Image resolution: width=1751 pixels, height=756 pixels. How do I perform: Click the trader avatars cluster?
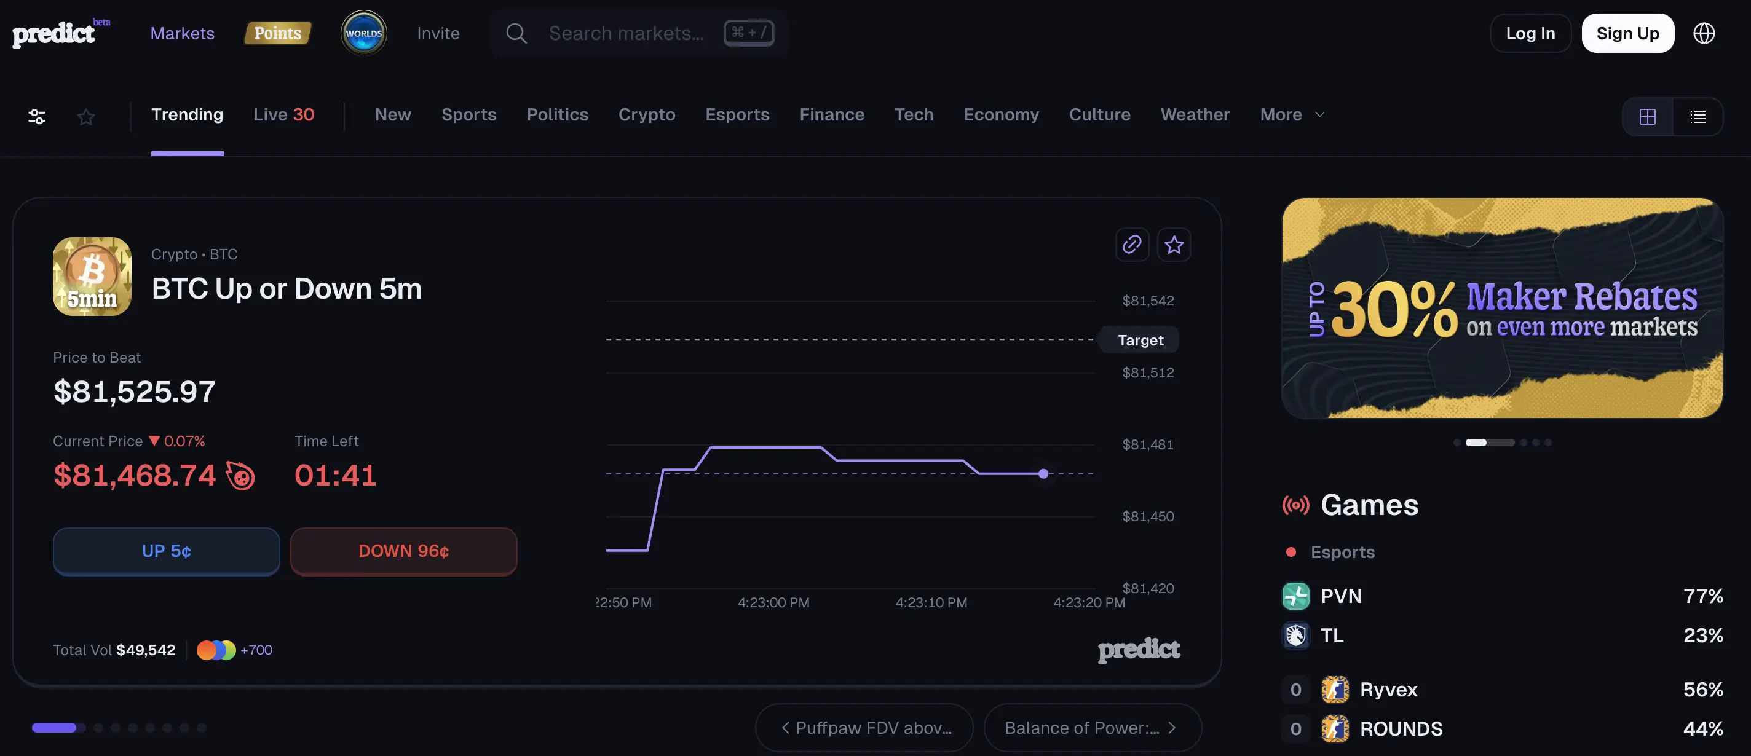pyautogui.click(x=216, y=650)
